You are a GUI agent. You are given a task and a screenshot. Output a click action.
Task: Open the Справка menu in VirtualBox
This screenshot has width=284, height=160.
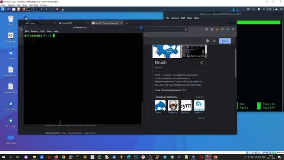point(44,5)
